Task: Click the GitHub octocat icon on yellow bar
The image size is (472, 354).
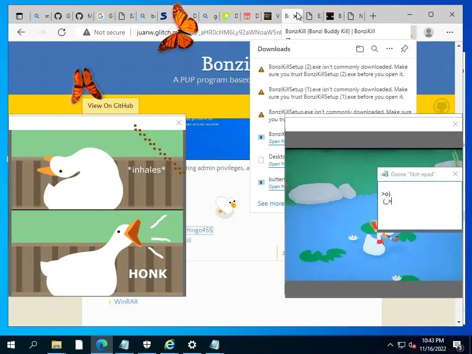Action: [x=441, y=106]
